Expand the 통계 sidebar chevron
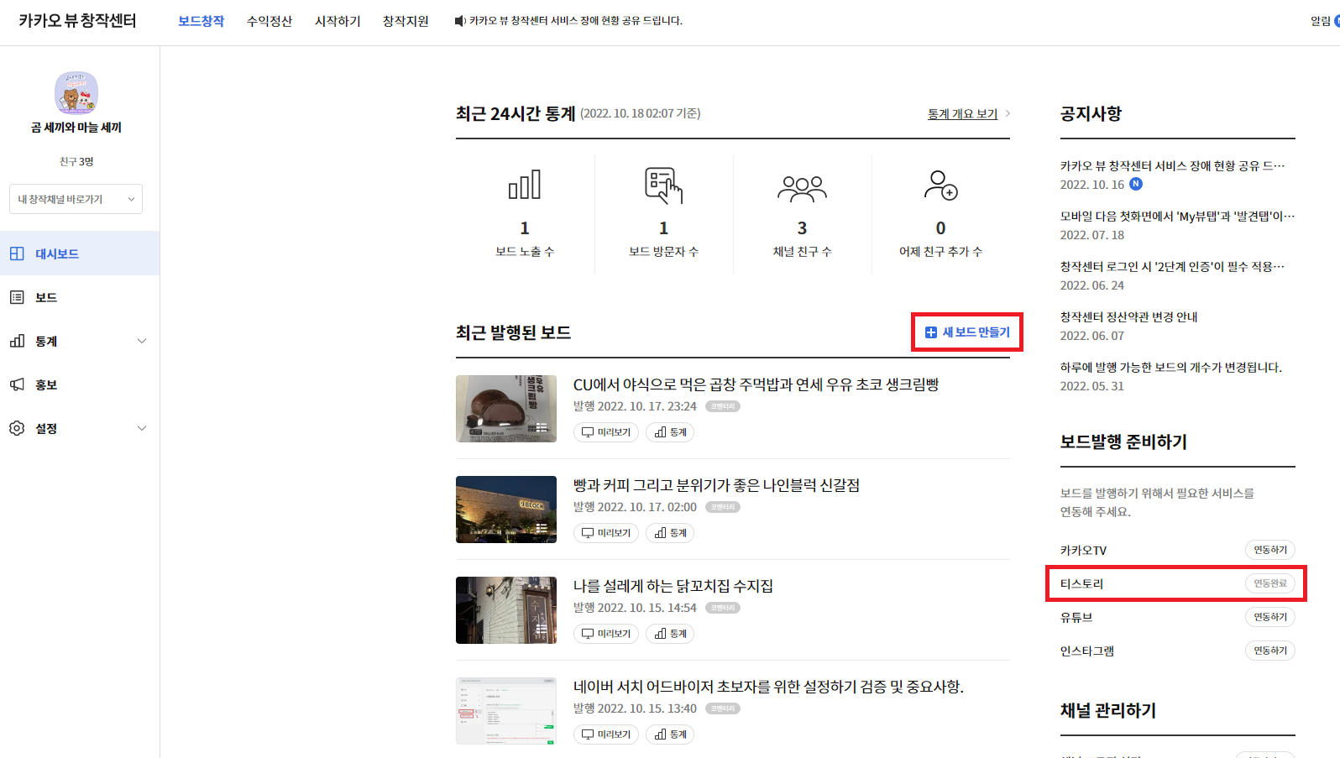Screen dimensions: 1340x758 pyautogui.click(x=142, y=341)
